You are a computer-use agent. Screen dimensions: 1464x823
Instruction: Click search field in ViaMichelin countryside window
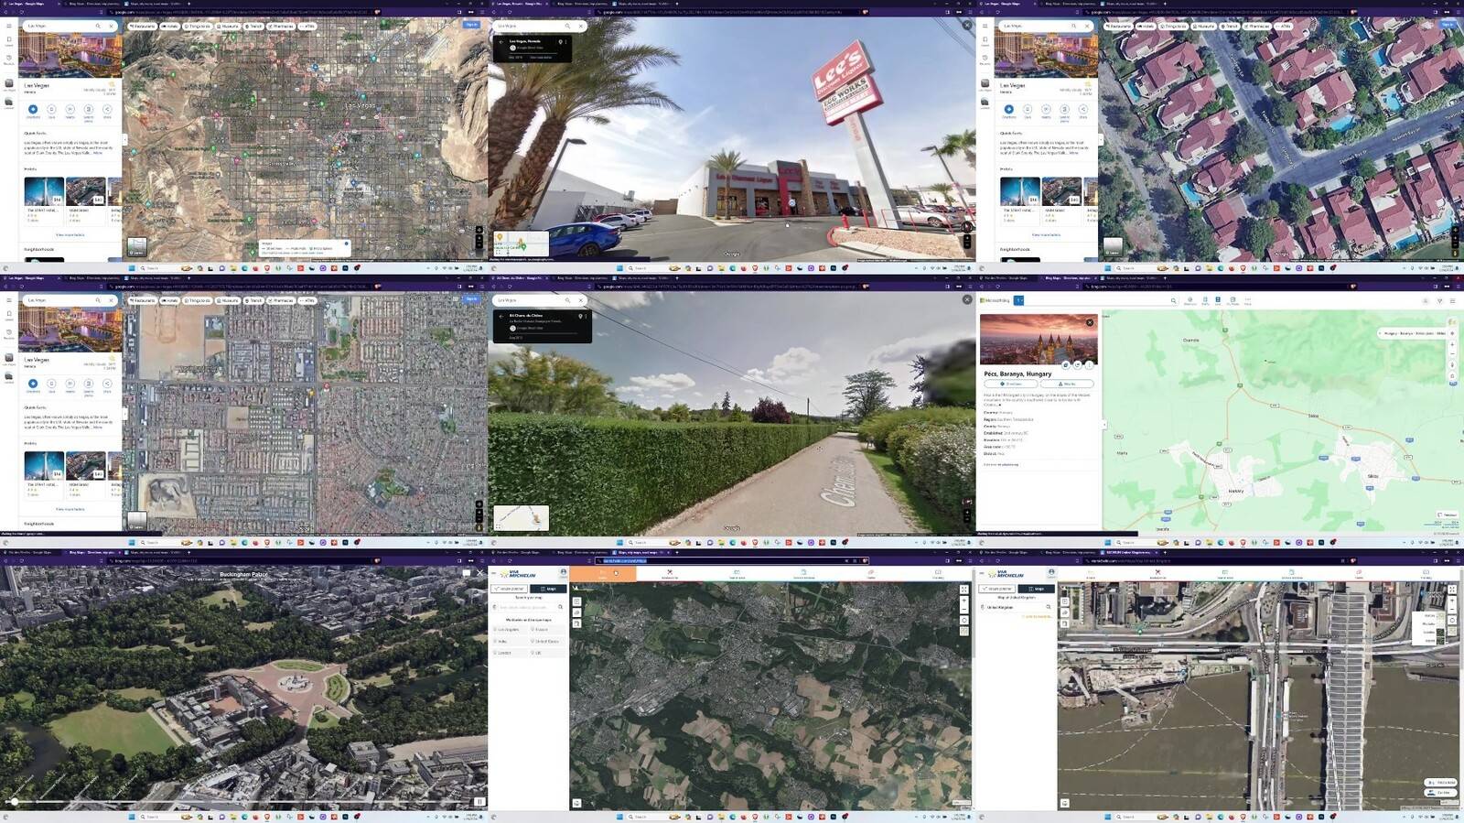[x=529, y=607]
